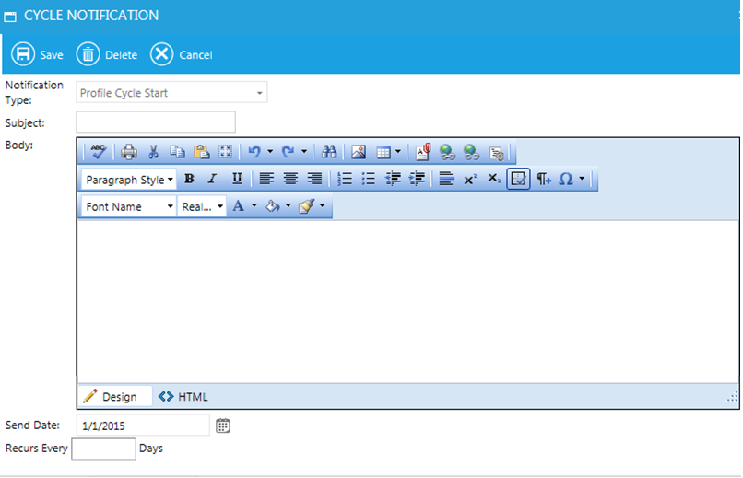The width and height of the screenshot is (743, 478).
Task: Switch to the Design tab
Action: (x=111, y=397)
